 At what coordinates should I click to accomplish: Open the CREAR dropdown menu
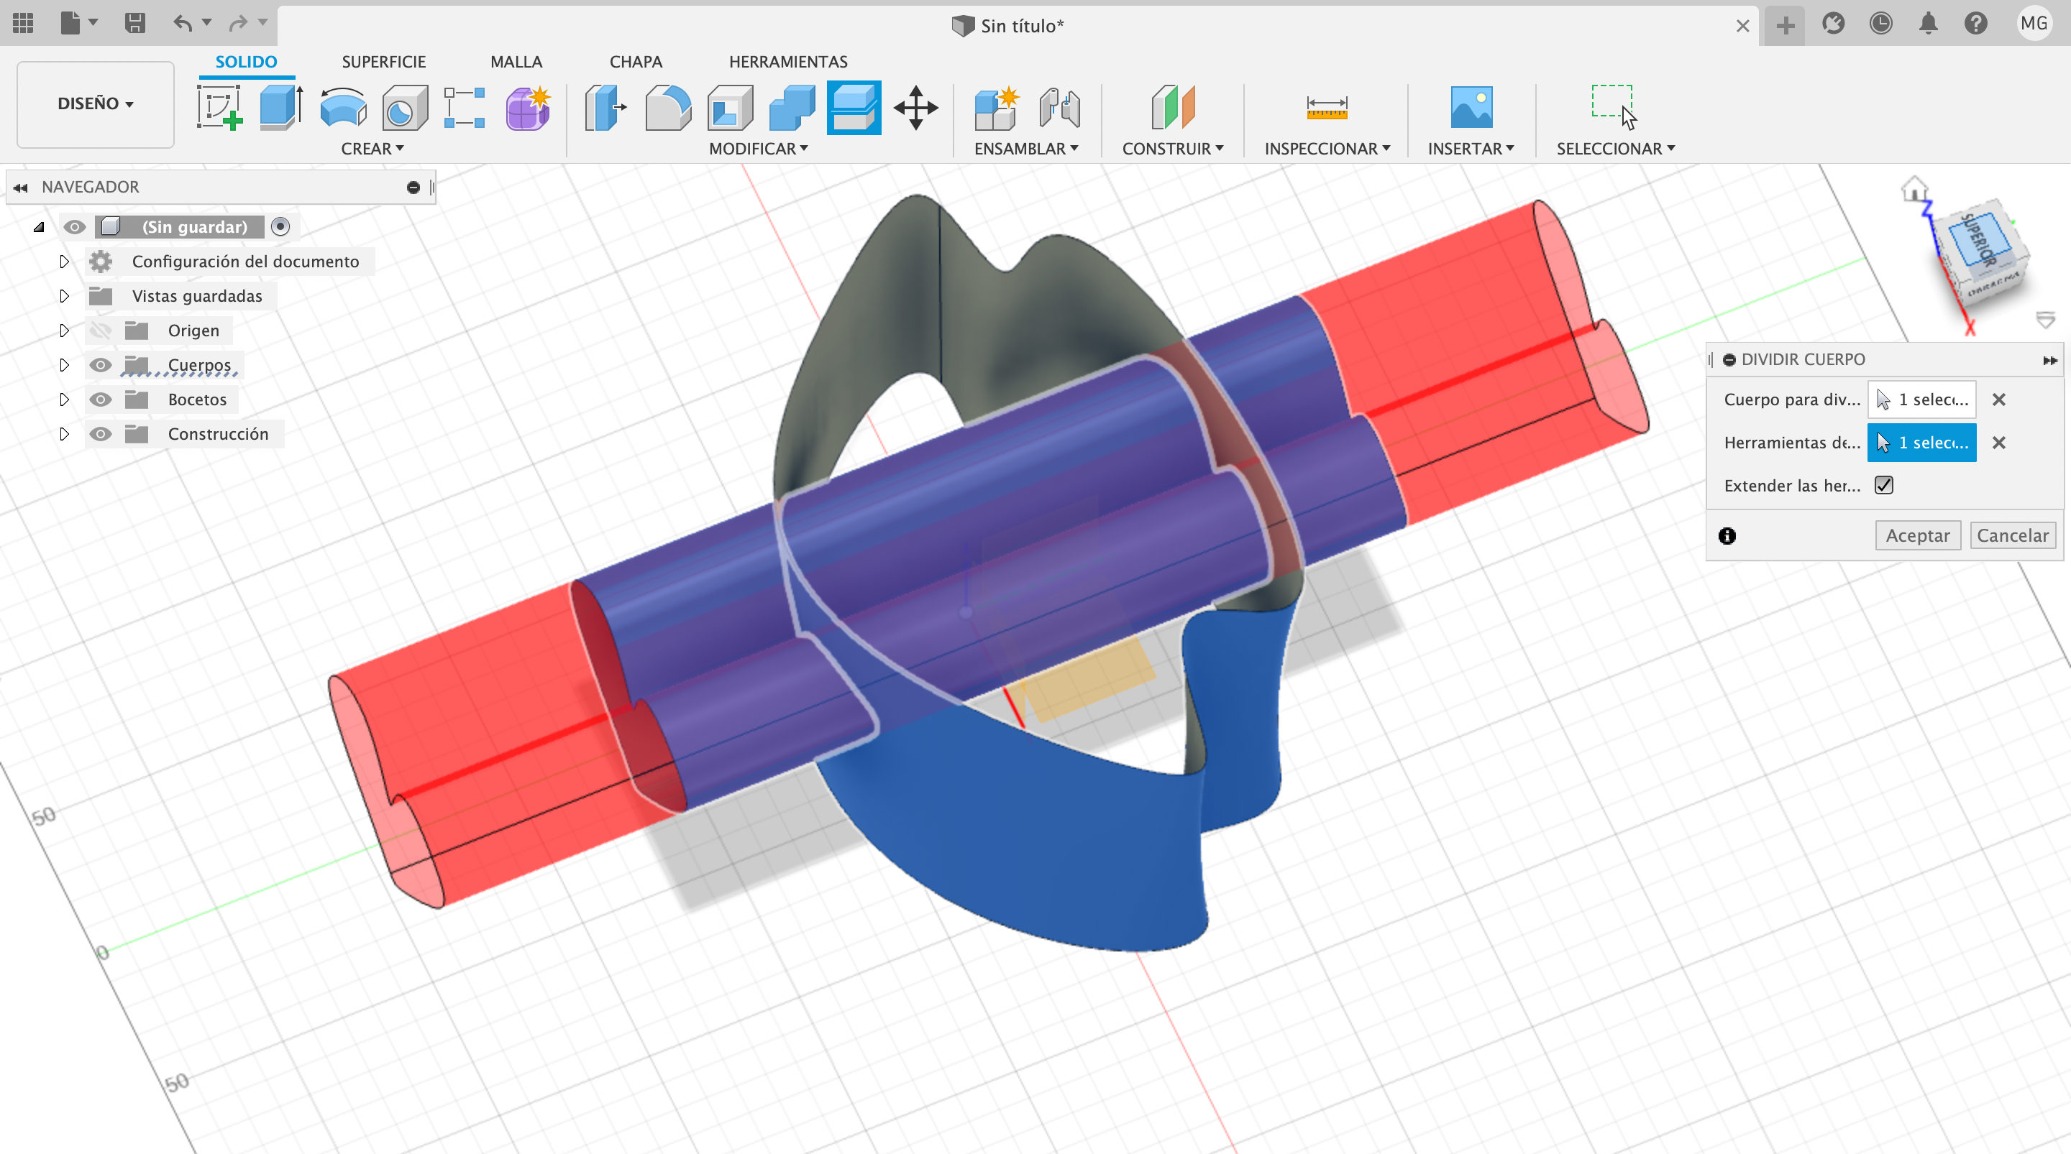pyautogui.click(x=372, y=149)
